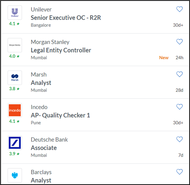The image size is (190, 185).
Task: Save the Barclays Analyst job with heart
Action: coord(179,172)
